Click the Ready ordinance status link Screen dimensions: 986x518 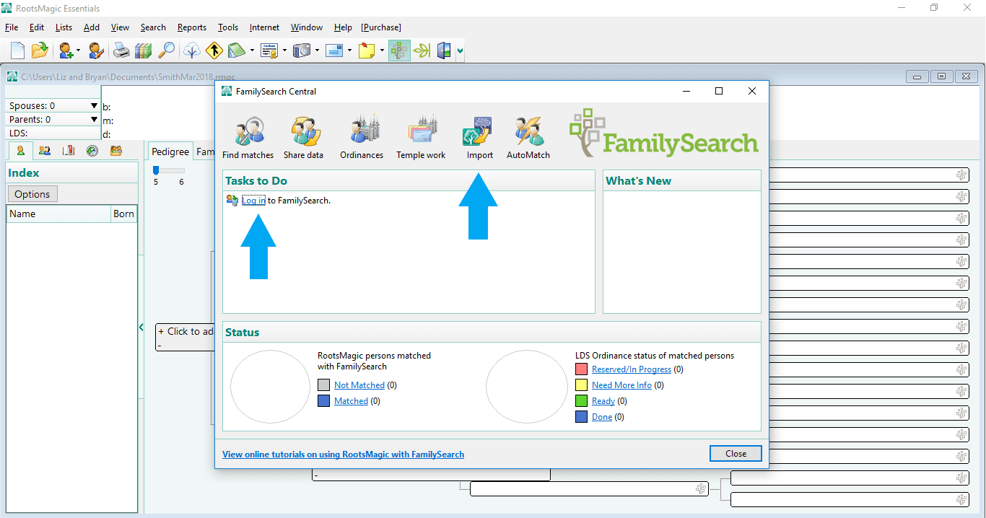pos(603,401)
